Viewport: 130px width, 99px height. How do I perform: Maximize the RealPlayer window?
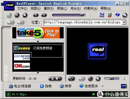point(122,3)
